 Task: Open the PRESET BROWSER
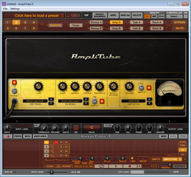[100, 15]
